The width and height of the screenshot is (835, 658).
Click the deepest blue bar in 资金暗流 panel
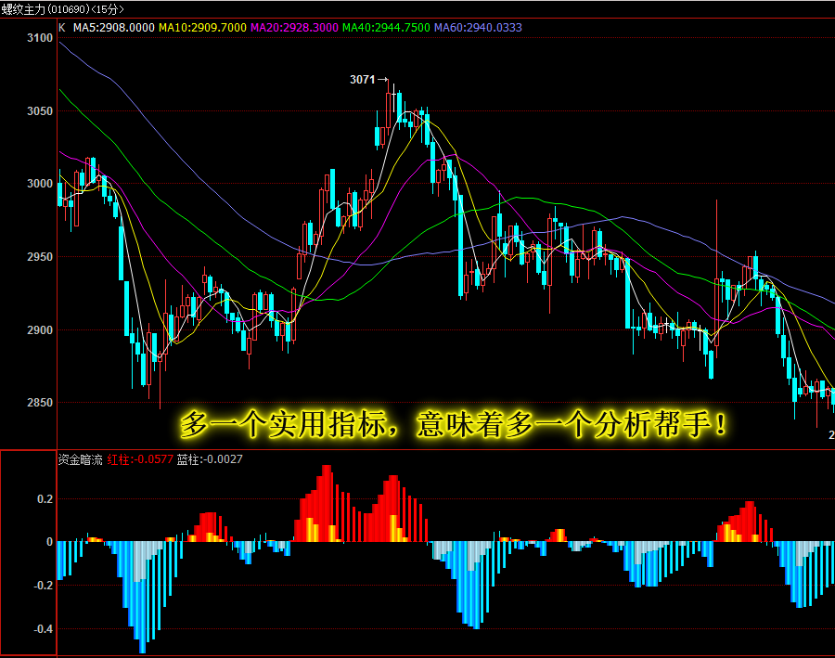[142, 598]
